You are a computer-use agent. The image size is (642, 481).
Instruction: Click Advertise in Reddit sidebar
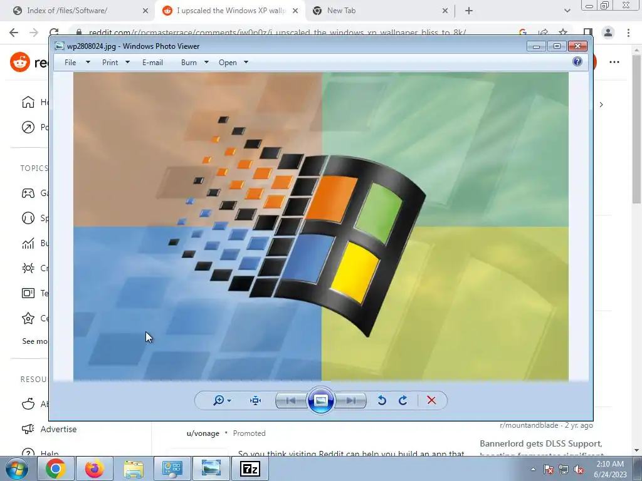(x=58, y=429)
